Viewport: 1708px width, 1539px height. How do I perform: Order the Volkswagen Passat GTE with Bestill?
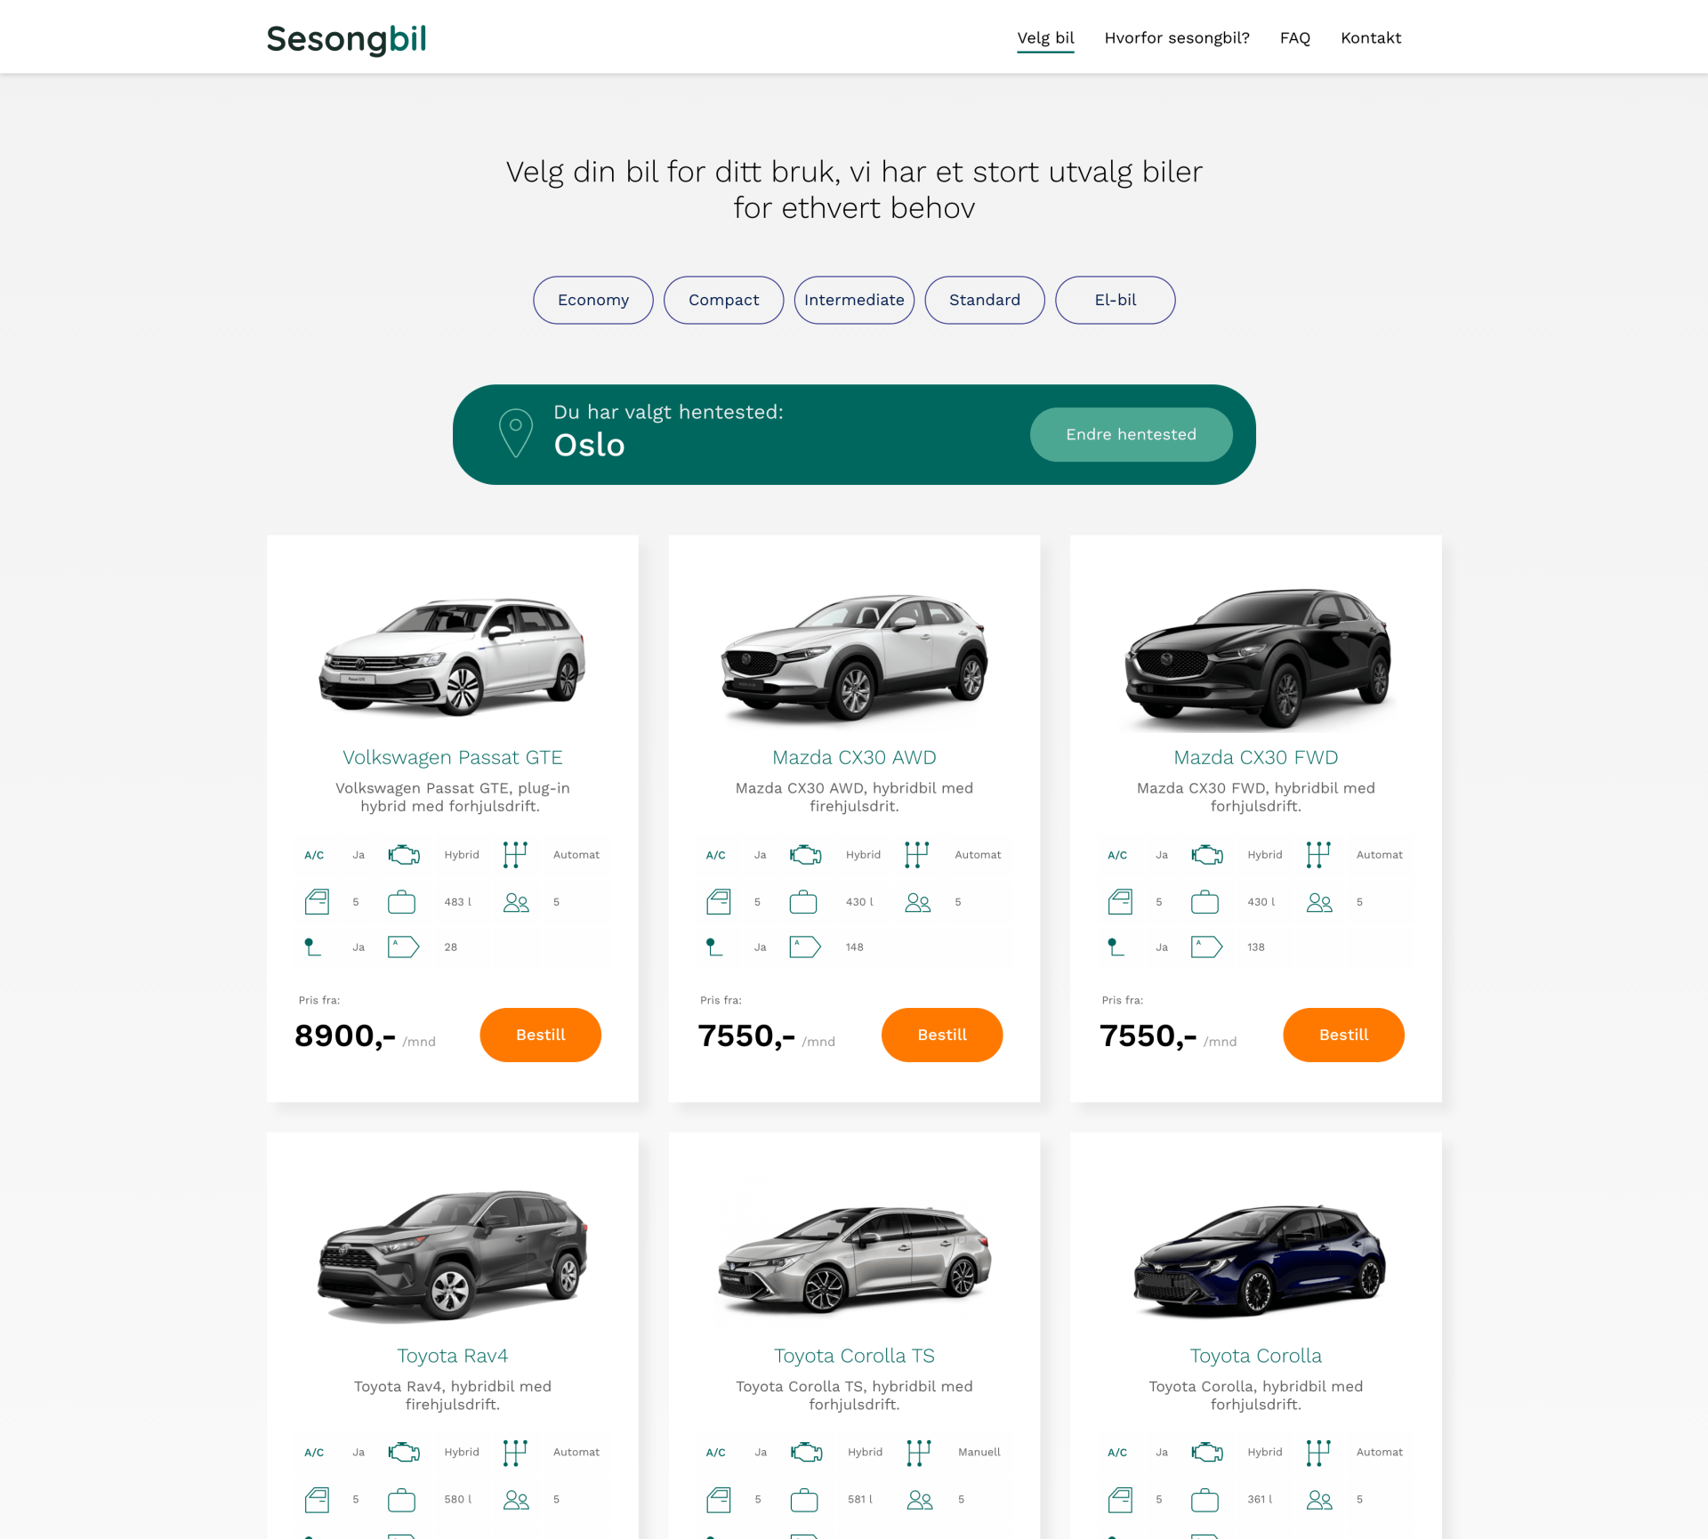tap(541, 1035)
